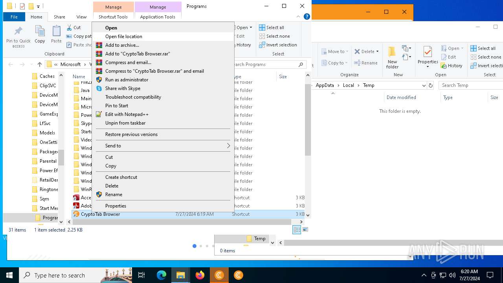The width and height of the screenshot is (503, 283).
Task: Open the File tab in Programs window
Action: click(14, 17)
